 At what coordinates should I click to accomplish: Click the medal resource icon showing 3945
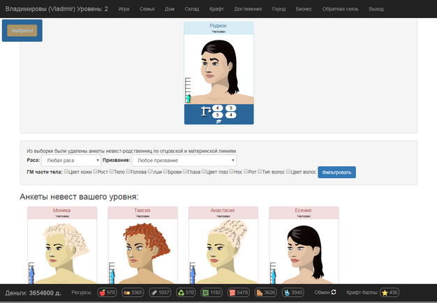click(x=287, y=293)
